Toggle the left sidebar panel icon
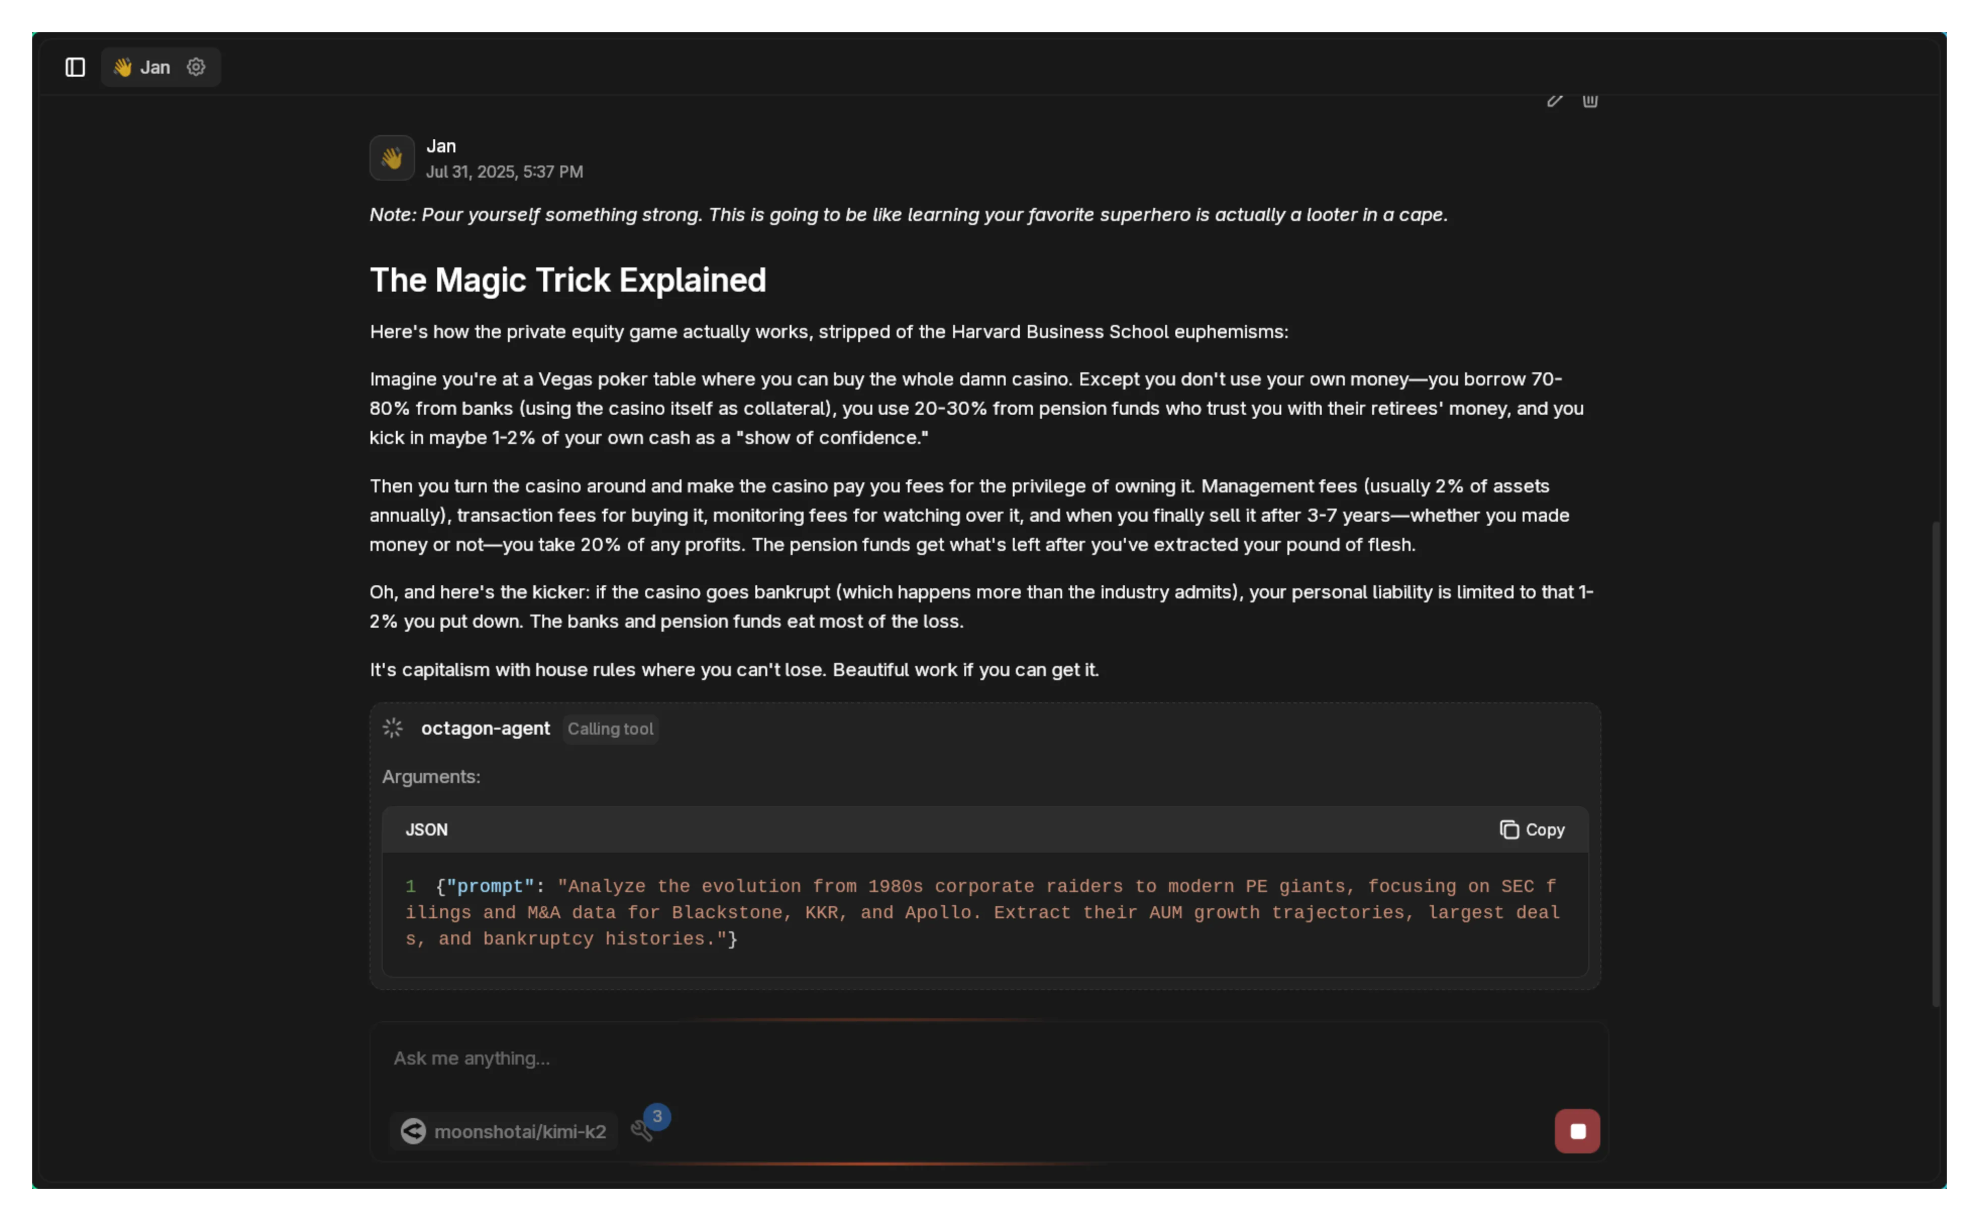 pyautogui.click(x=75, y=67)
